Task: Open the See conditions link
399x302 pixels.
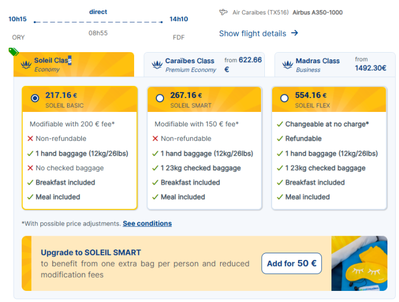Action: coord(147,224)
